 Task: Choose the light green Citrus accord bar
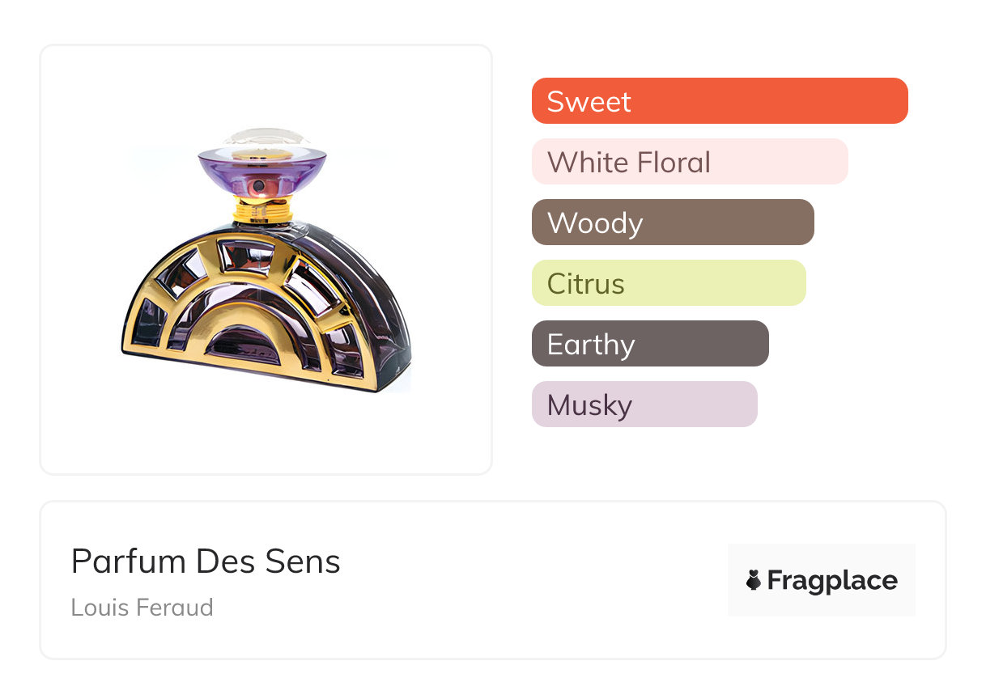(x=669, y=283)
